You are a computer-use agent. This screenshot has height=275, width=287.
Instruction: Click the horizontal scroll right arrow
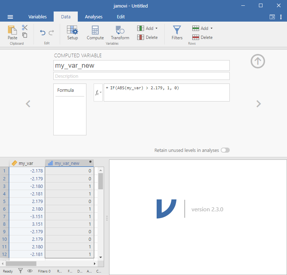coord(95,263)
